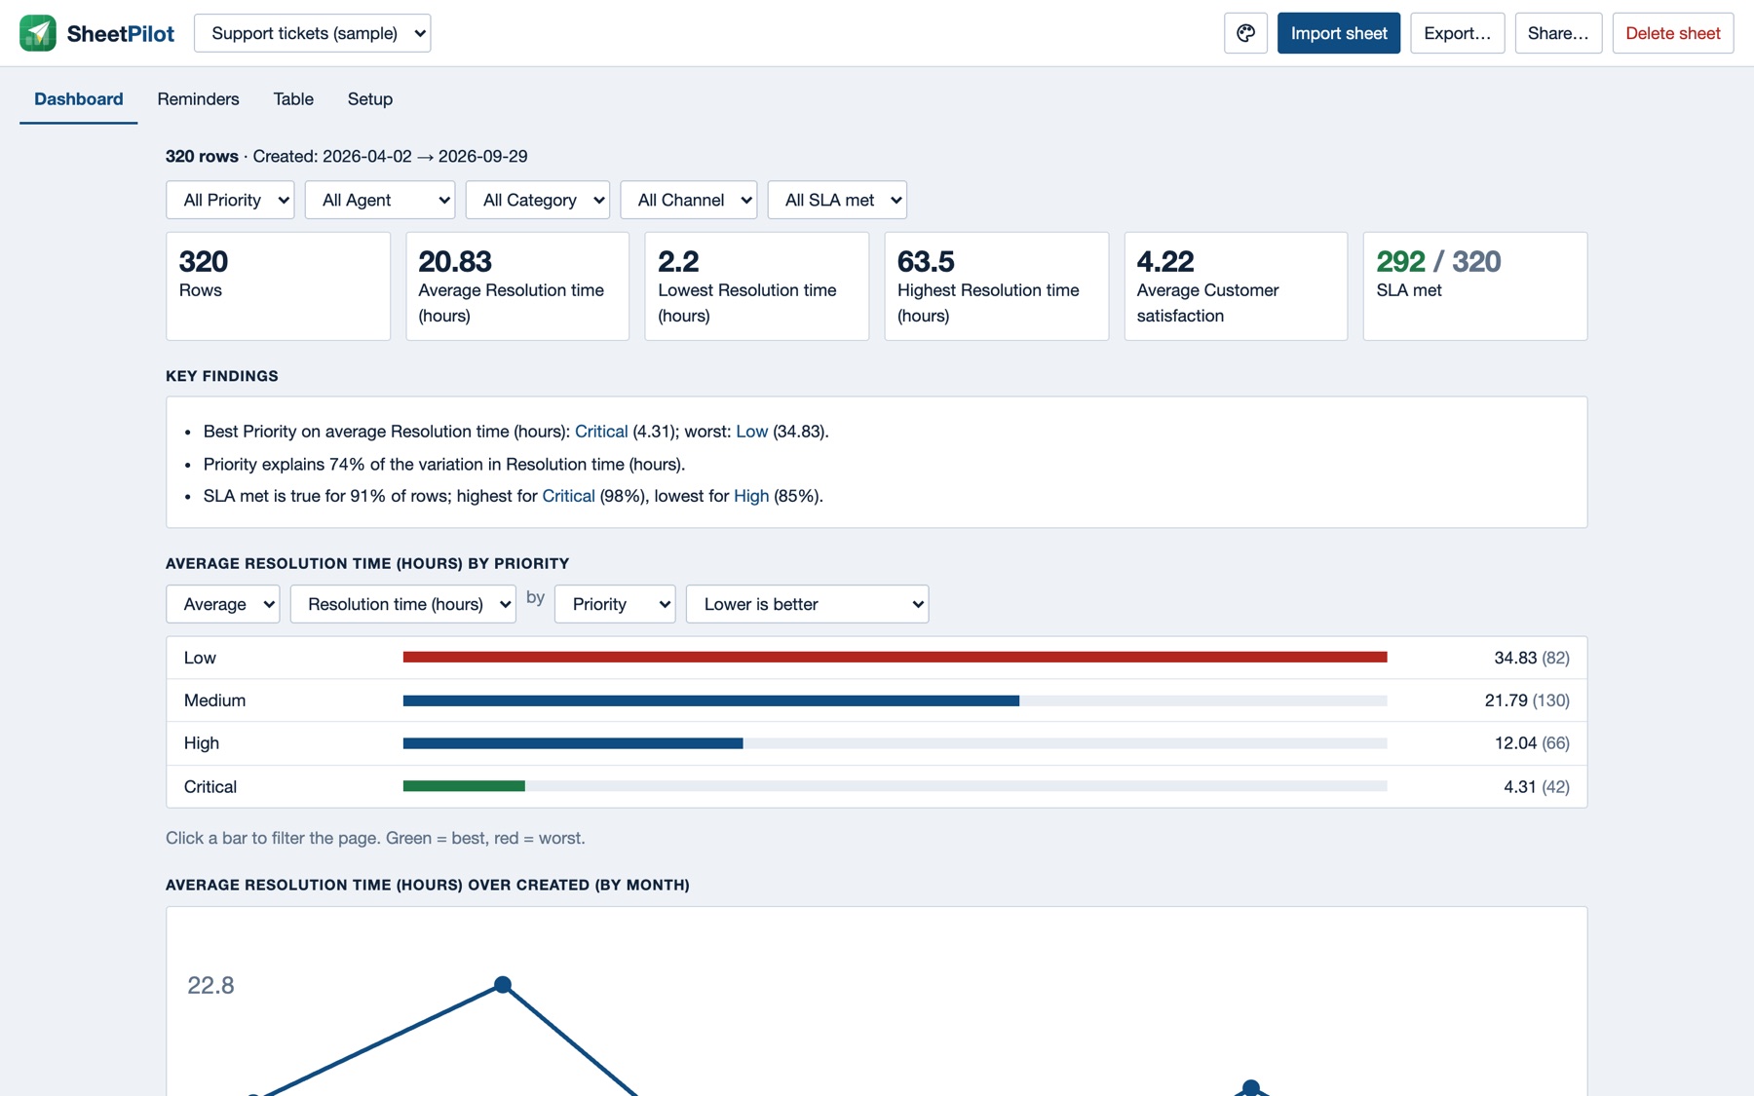Viewport: 1754px width, 1096px height.
Task: Switch to the Table tab
Action: [x=293, y=99]
